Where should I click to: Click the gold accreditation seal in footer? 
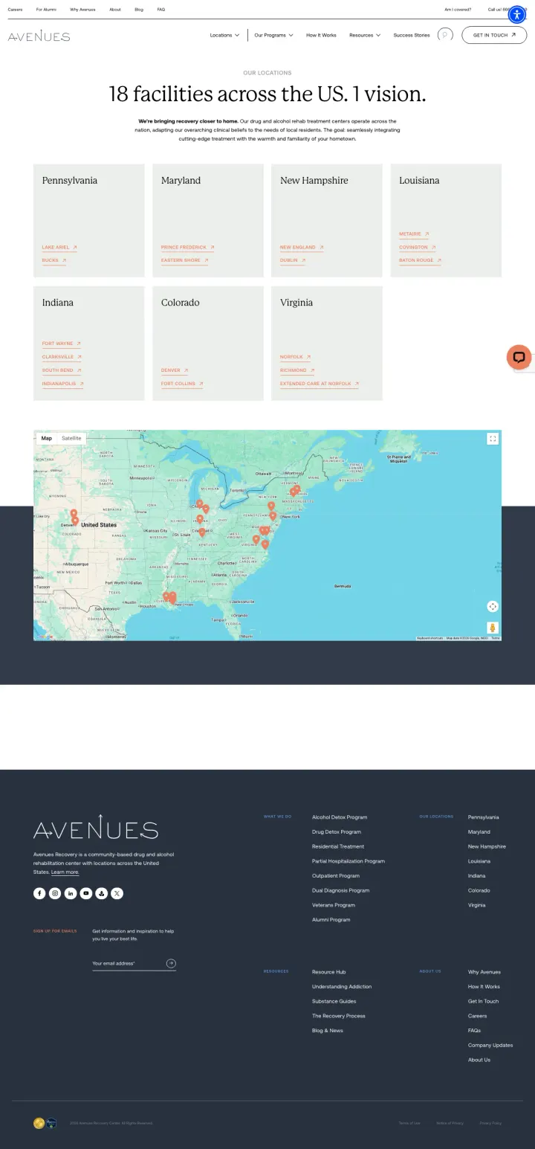point(39,1123)
